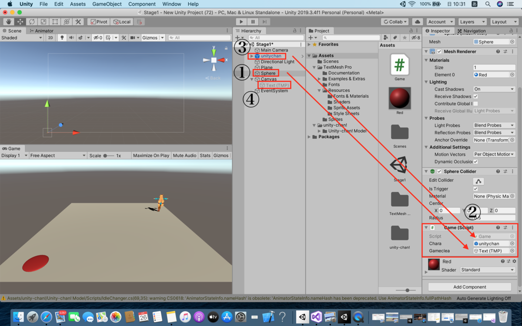Open Free Aspect dropdown in Game view
Image resolution: width=522 pixels, height=326 pixels.
[x=58, y=156]
